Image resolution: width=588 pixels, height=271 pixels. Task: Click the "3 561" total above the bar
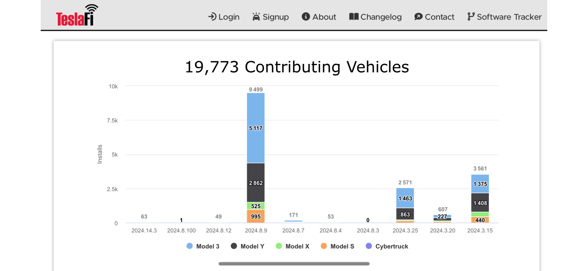480,169
